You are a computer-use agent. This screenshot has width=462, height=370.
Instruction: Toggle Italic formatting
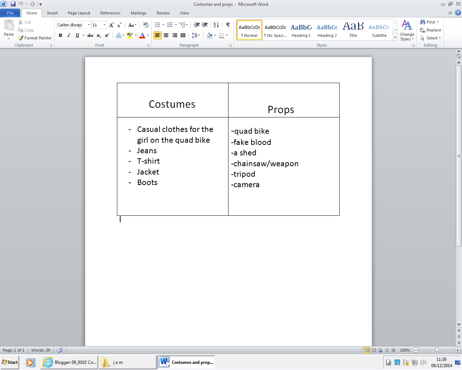coord(69,35)
